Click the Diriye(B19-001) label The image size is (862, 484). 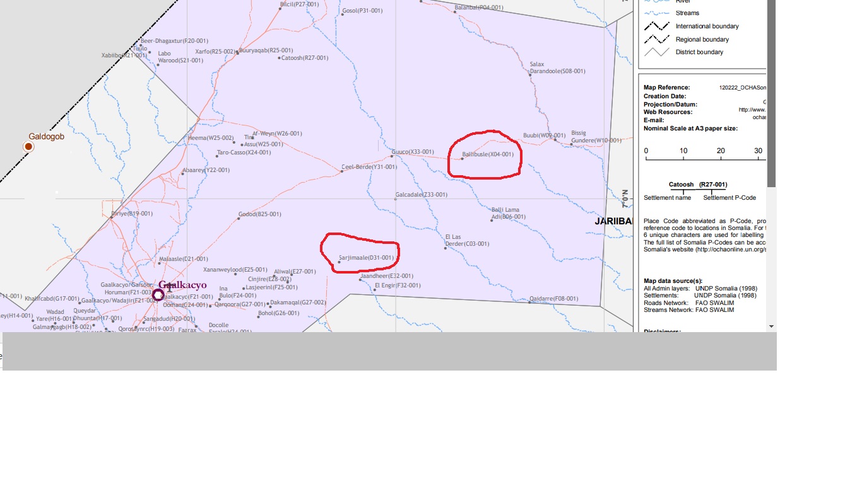pyautogui.click(x=132, y=214)
